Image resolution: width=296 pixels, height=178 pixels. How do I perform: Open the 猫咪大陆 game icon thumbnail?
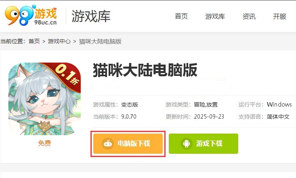click(44, 99)
